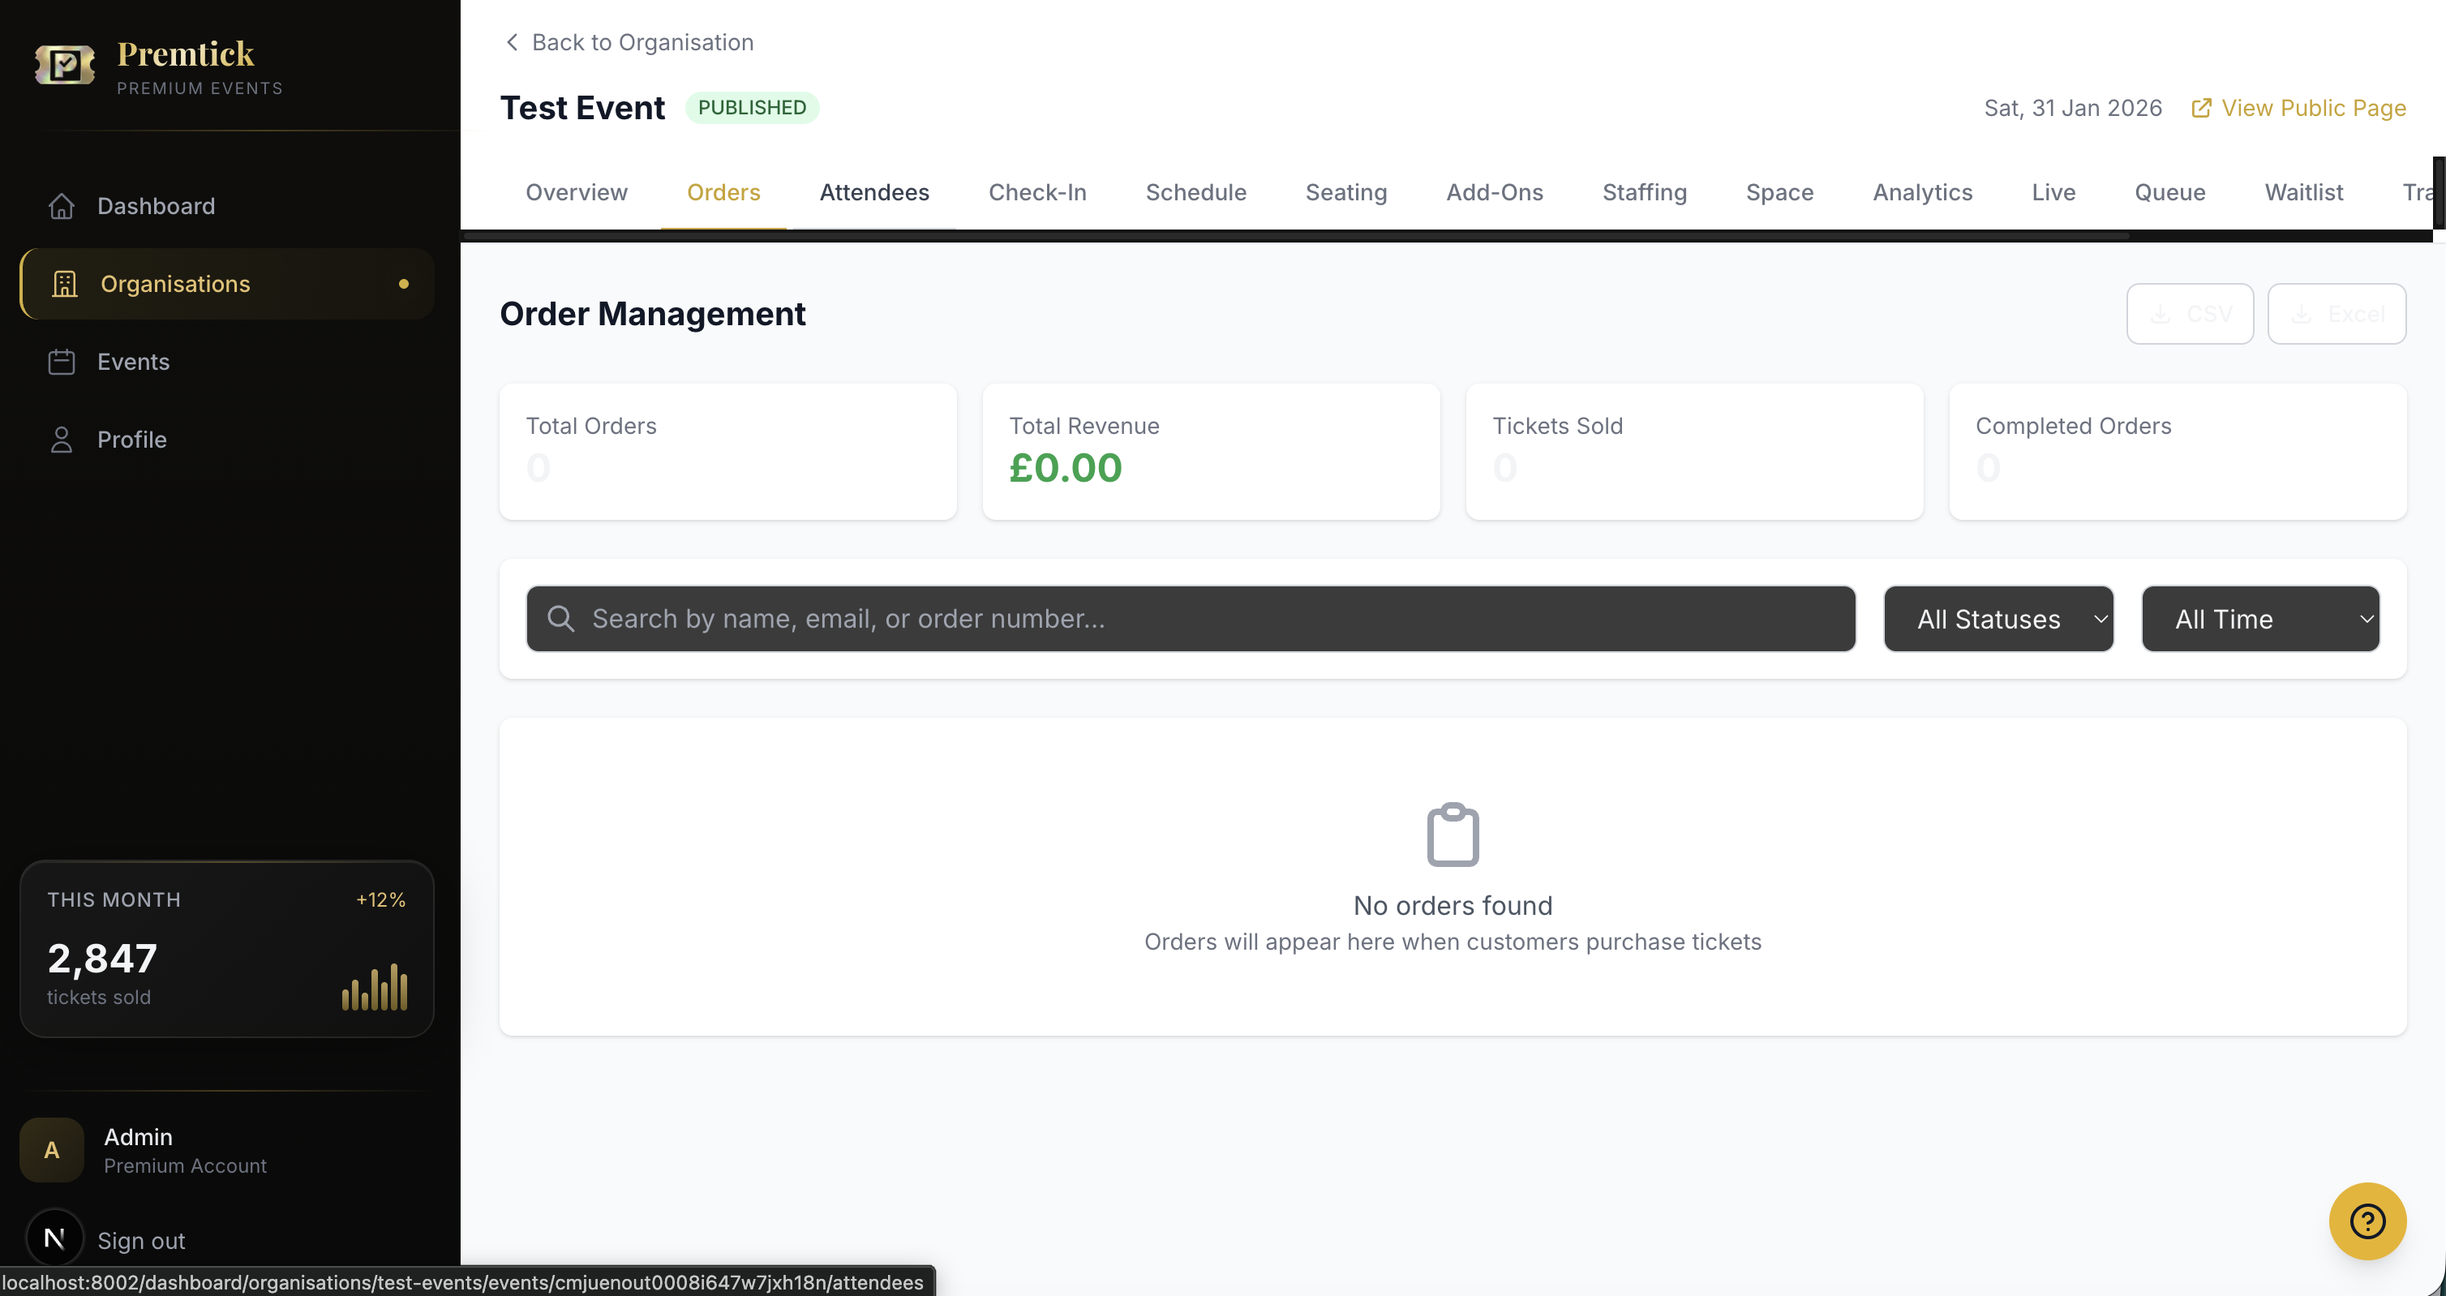Download orders as CSV
2446x1296 pixels.
point(2189,315)
